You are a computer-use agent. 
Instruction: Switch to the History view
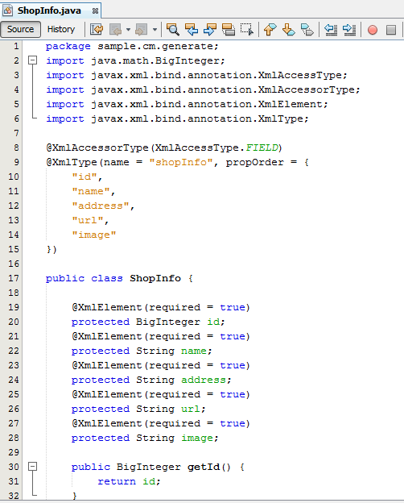click(61, 29)
